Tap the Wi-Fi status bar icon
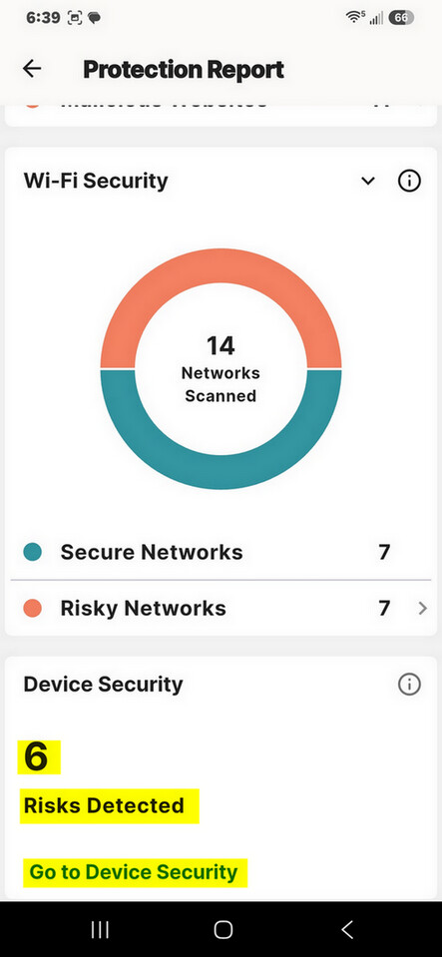 (355, 18)
